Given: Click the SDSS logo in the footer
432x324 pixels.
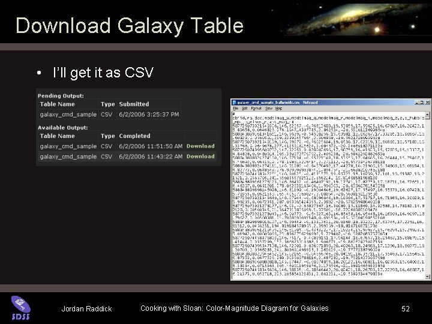Looking at the screenshot, I should [x=20, y=308].
